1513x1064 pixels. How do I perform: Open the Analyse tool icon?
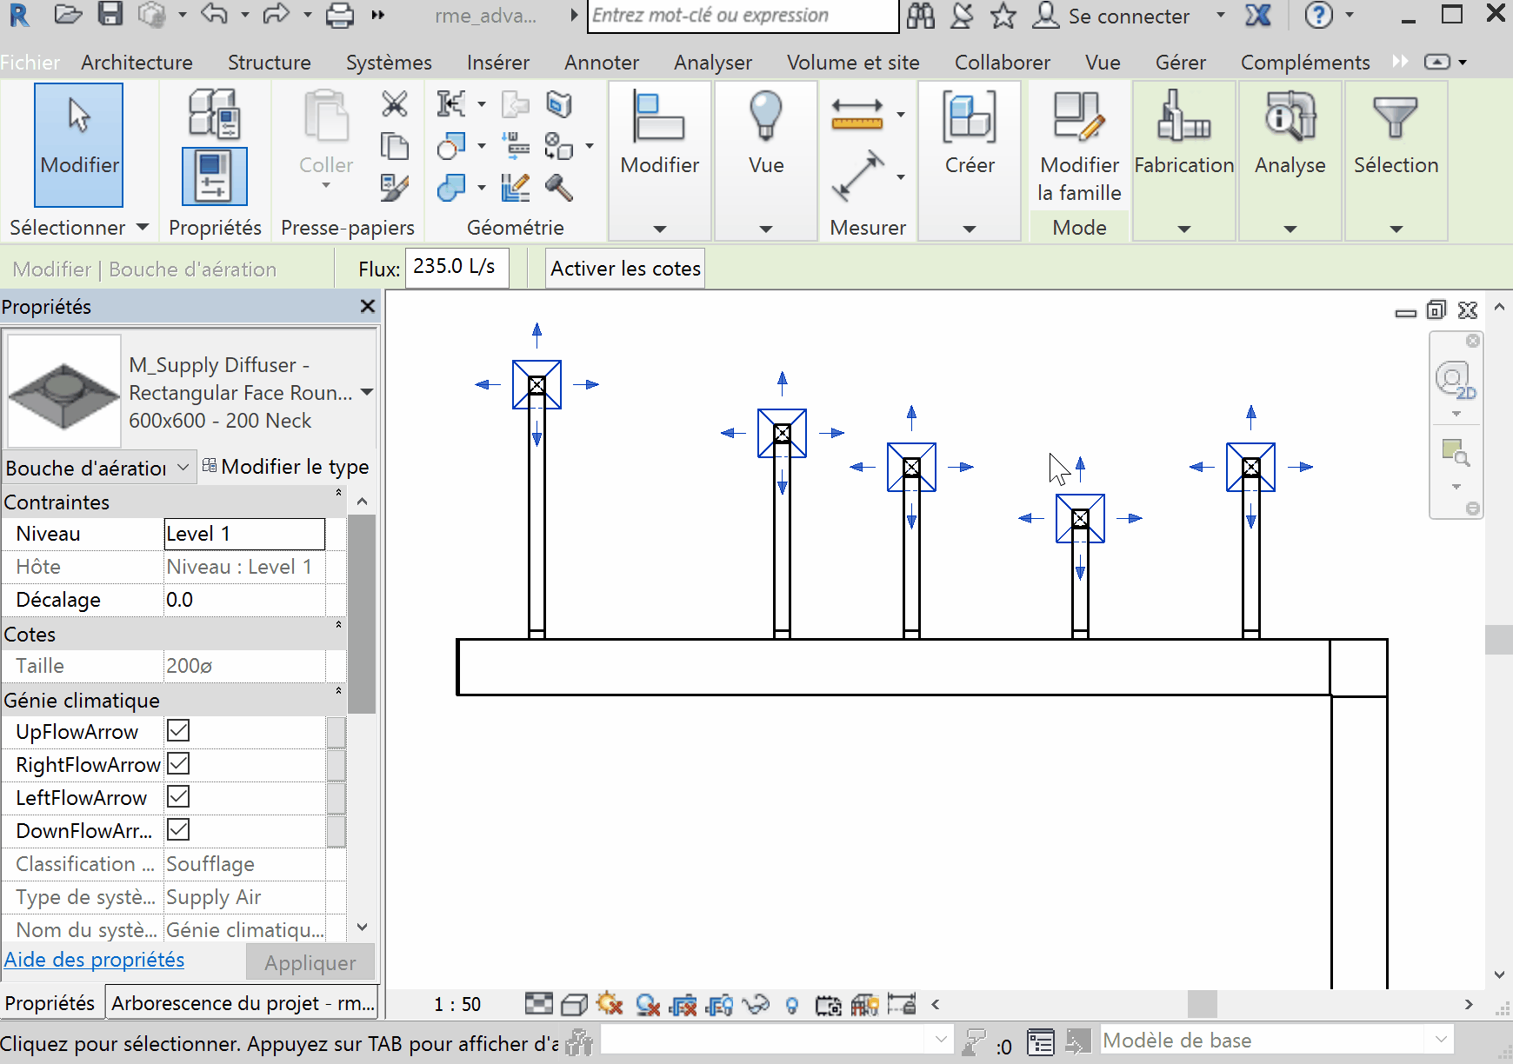pyautogui.click(x=1290, y=117)
